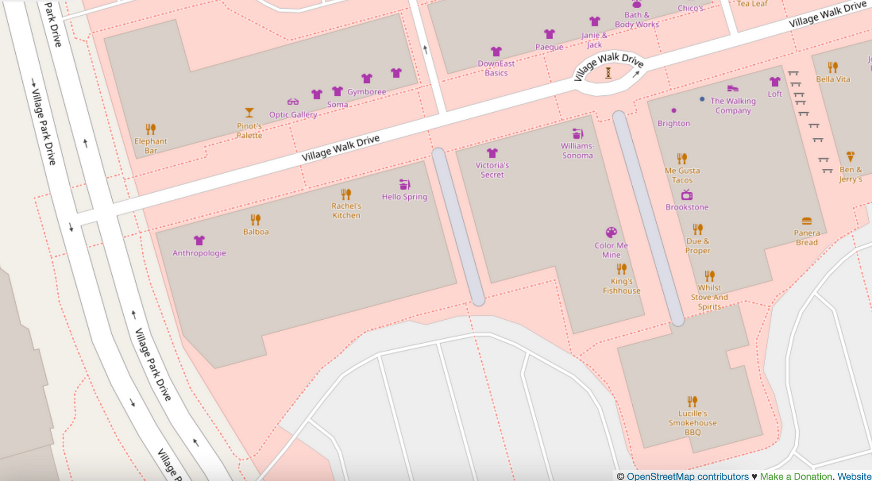Click the Make a Donation link
872x481 pixels.
coord(796,476)
